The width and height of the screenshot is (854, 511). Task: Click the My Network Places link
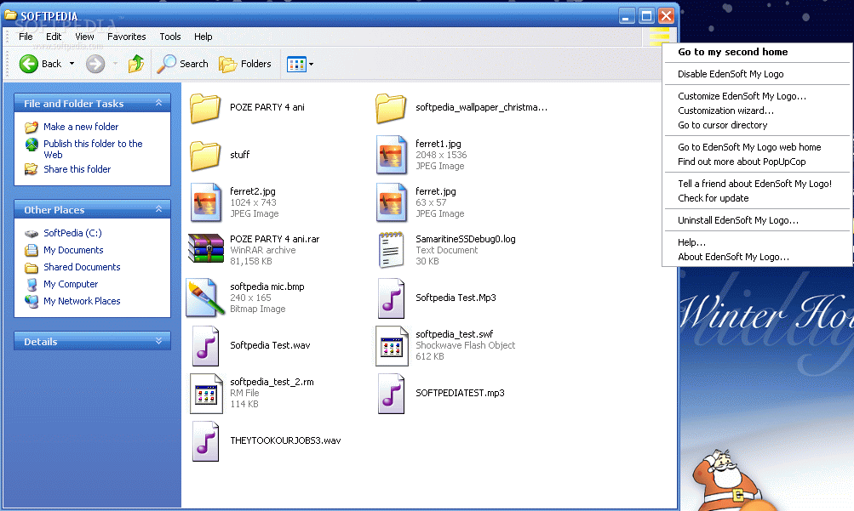pos(82,301)
